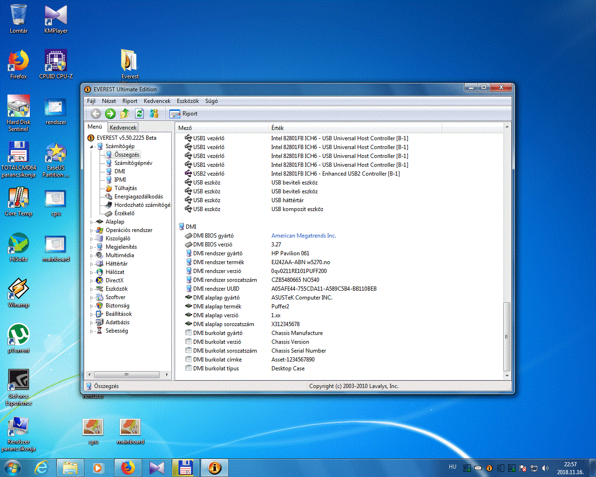
Task: Select the EaseUS Partition desktop icon
Action: click(56, 159)
